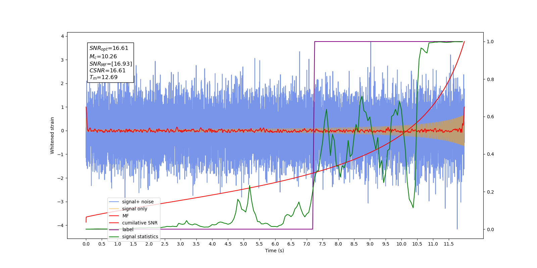
Task: Click the SNRopt=16.61 annotation text
Action: pyautogui.click(x=109, y=48)
